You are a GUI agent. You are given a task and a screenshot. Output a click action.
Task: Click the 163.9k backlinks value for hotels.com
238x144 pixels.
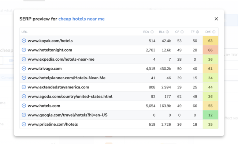click(165, 106)
